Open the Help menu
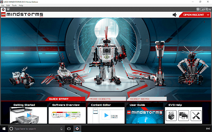Viewport: 212px width, 132px height. [21, 5]
